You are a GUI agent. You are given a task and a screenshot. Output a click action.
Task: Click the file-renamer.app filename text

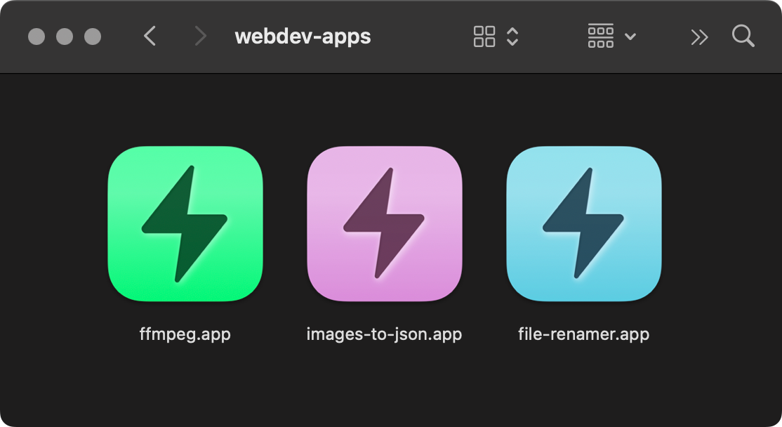point(583,334)
